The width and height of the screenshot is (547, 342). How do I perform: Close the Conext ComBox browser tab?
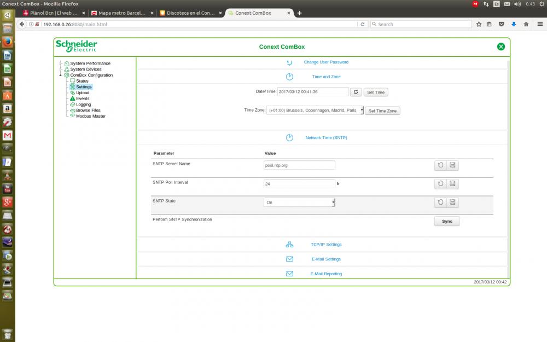pyautogui.click(x=288, y=13)
